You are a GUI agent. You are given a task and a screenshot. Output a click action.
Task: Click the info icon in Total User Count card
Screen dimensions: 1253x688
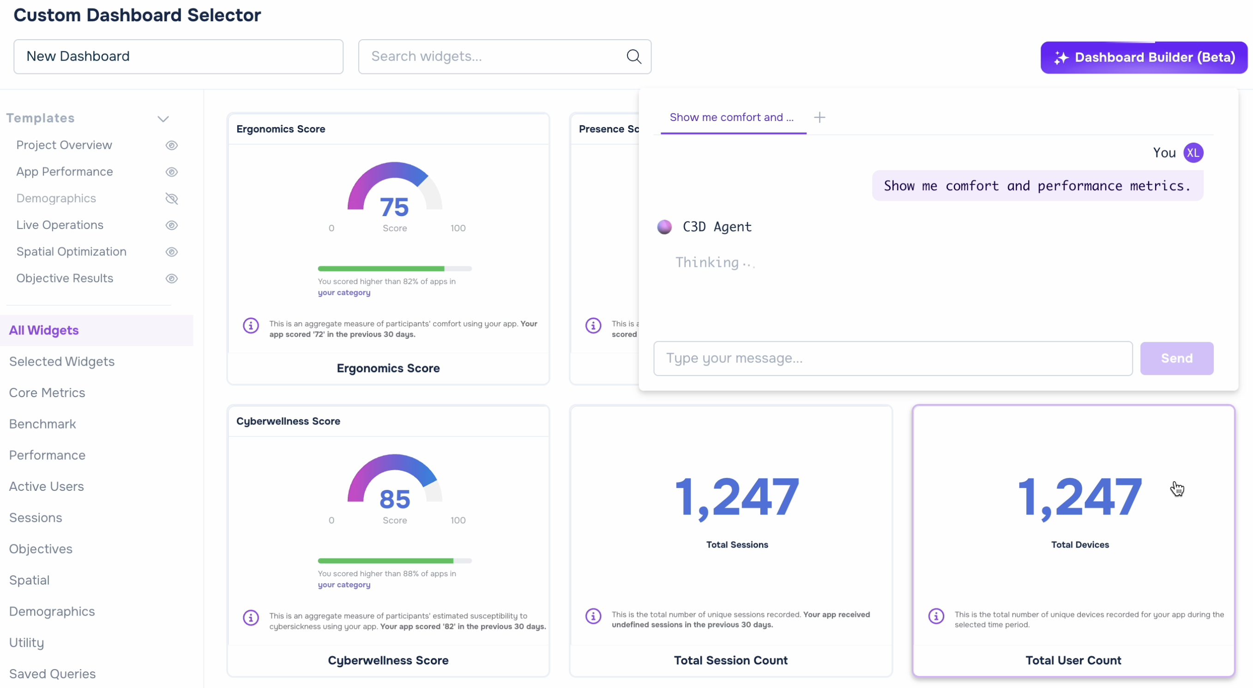tap(936, 616)
